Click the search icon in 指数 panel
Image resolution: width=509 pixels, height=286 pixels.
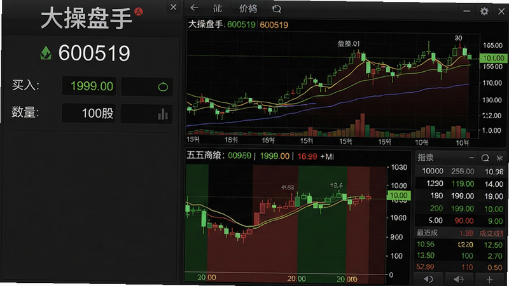click(485, 158)
